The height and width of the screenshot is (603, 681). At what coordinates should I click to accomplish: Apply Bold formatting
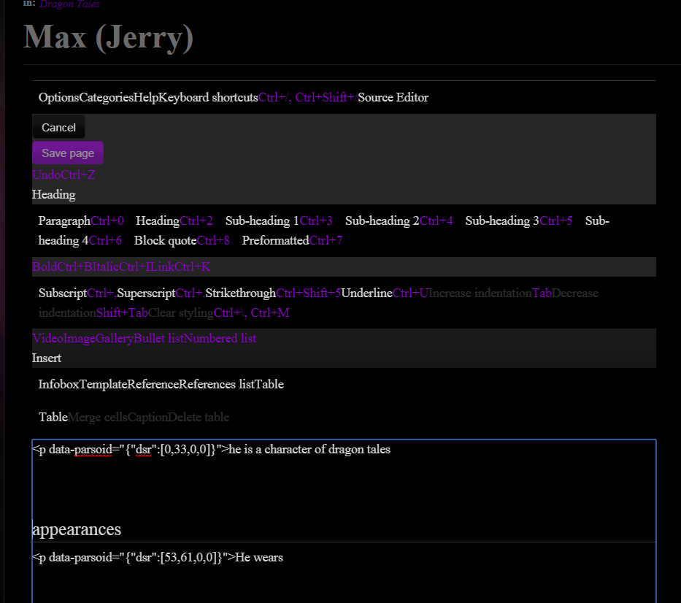click(x=45, y=267)
